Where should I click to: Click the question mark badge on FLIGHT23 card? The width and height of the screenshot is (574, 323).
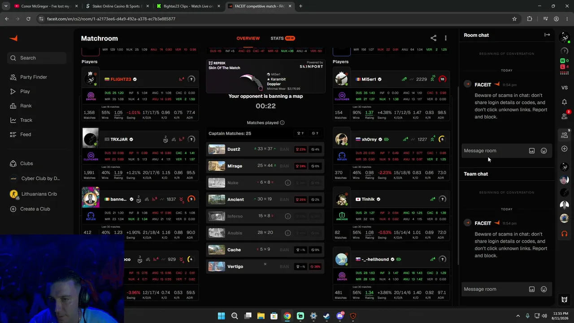[191, 79]
